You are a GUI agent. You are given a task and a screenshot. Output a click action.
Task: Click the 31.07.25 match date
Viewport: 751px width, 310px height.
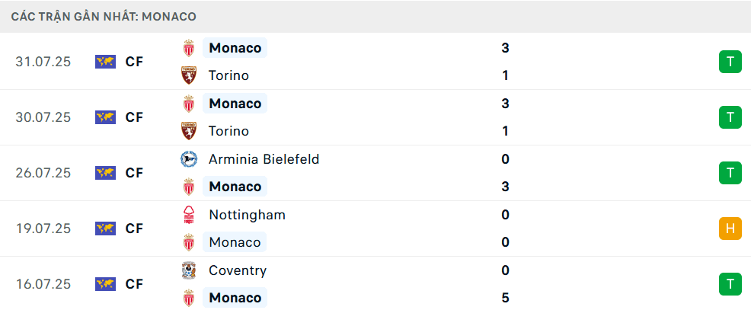pos(43,62)
